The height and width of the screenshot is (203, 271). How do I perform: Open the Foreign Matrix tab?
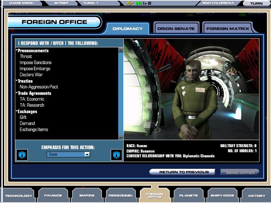click(227, 29)
